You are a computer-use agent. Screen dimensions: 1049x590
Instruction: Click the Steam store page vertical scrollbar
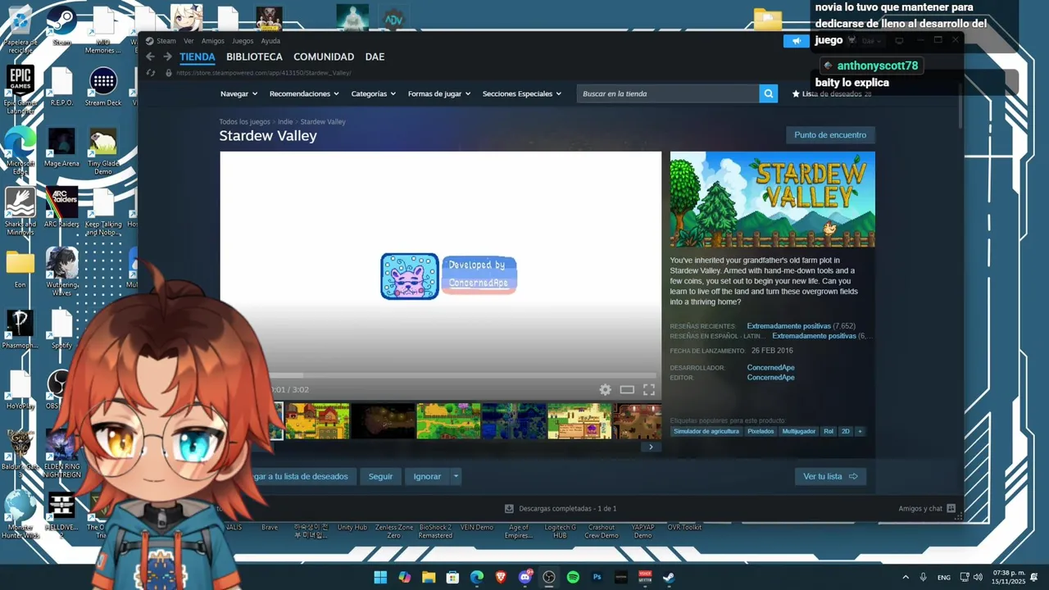tap(960, 107)
